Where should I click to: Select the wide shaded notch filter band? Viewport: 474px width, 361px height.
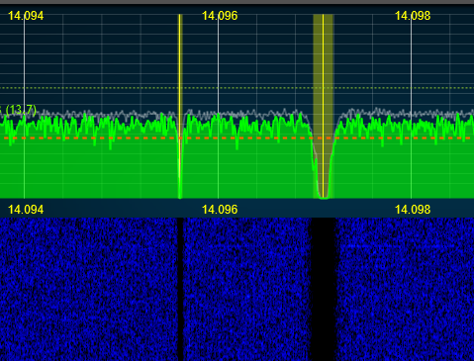click(x=324, y=106)
